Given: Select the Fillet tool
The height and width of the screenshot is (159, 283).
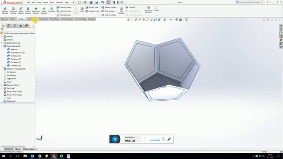Looking at the screenshot, I should 82,10.
